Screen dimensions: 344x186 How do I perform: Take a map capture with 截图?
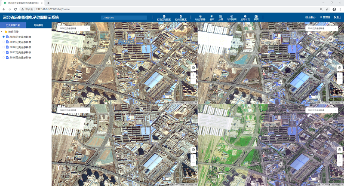[x=256, y=18]
